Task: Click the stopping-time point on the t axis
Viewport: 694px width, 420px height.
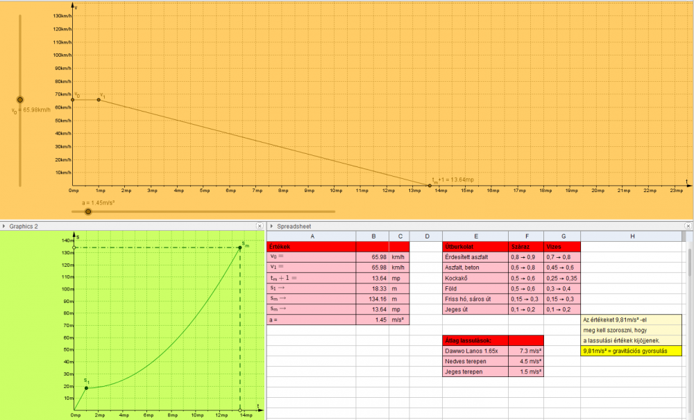Action: click(x=430, y=186)
